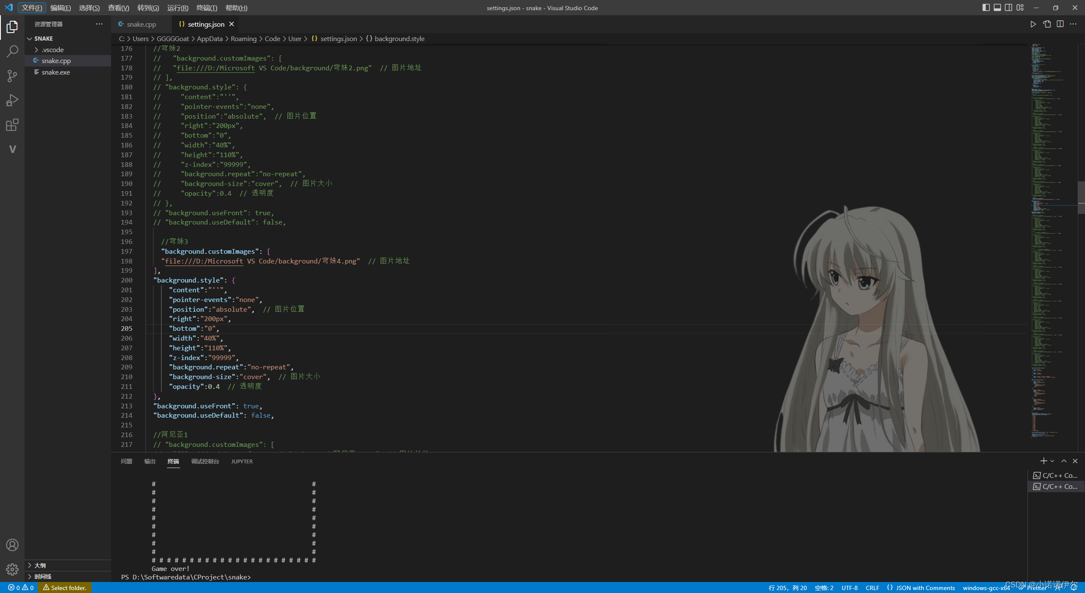
Task: Open the 终端(T) menu
Action: point(206,8)
